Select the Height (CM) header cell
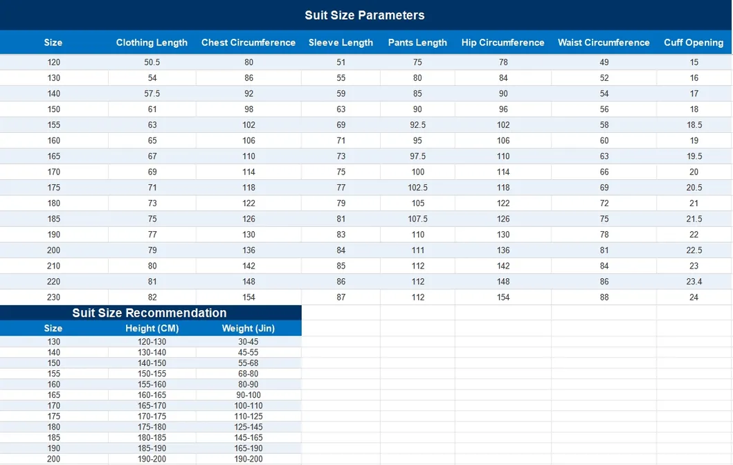The width and height of the screenshot is (733, 465). click(152, 328)
